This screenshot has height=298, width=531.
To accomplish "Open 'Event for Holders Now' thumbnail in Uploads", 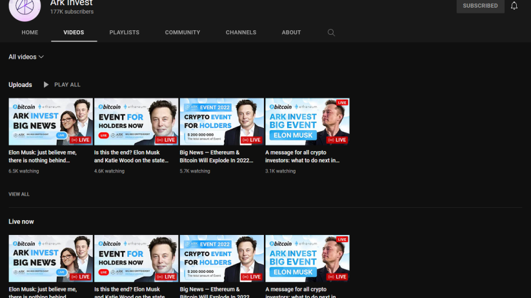I will pyautogui.click(x=136, y=122).
